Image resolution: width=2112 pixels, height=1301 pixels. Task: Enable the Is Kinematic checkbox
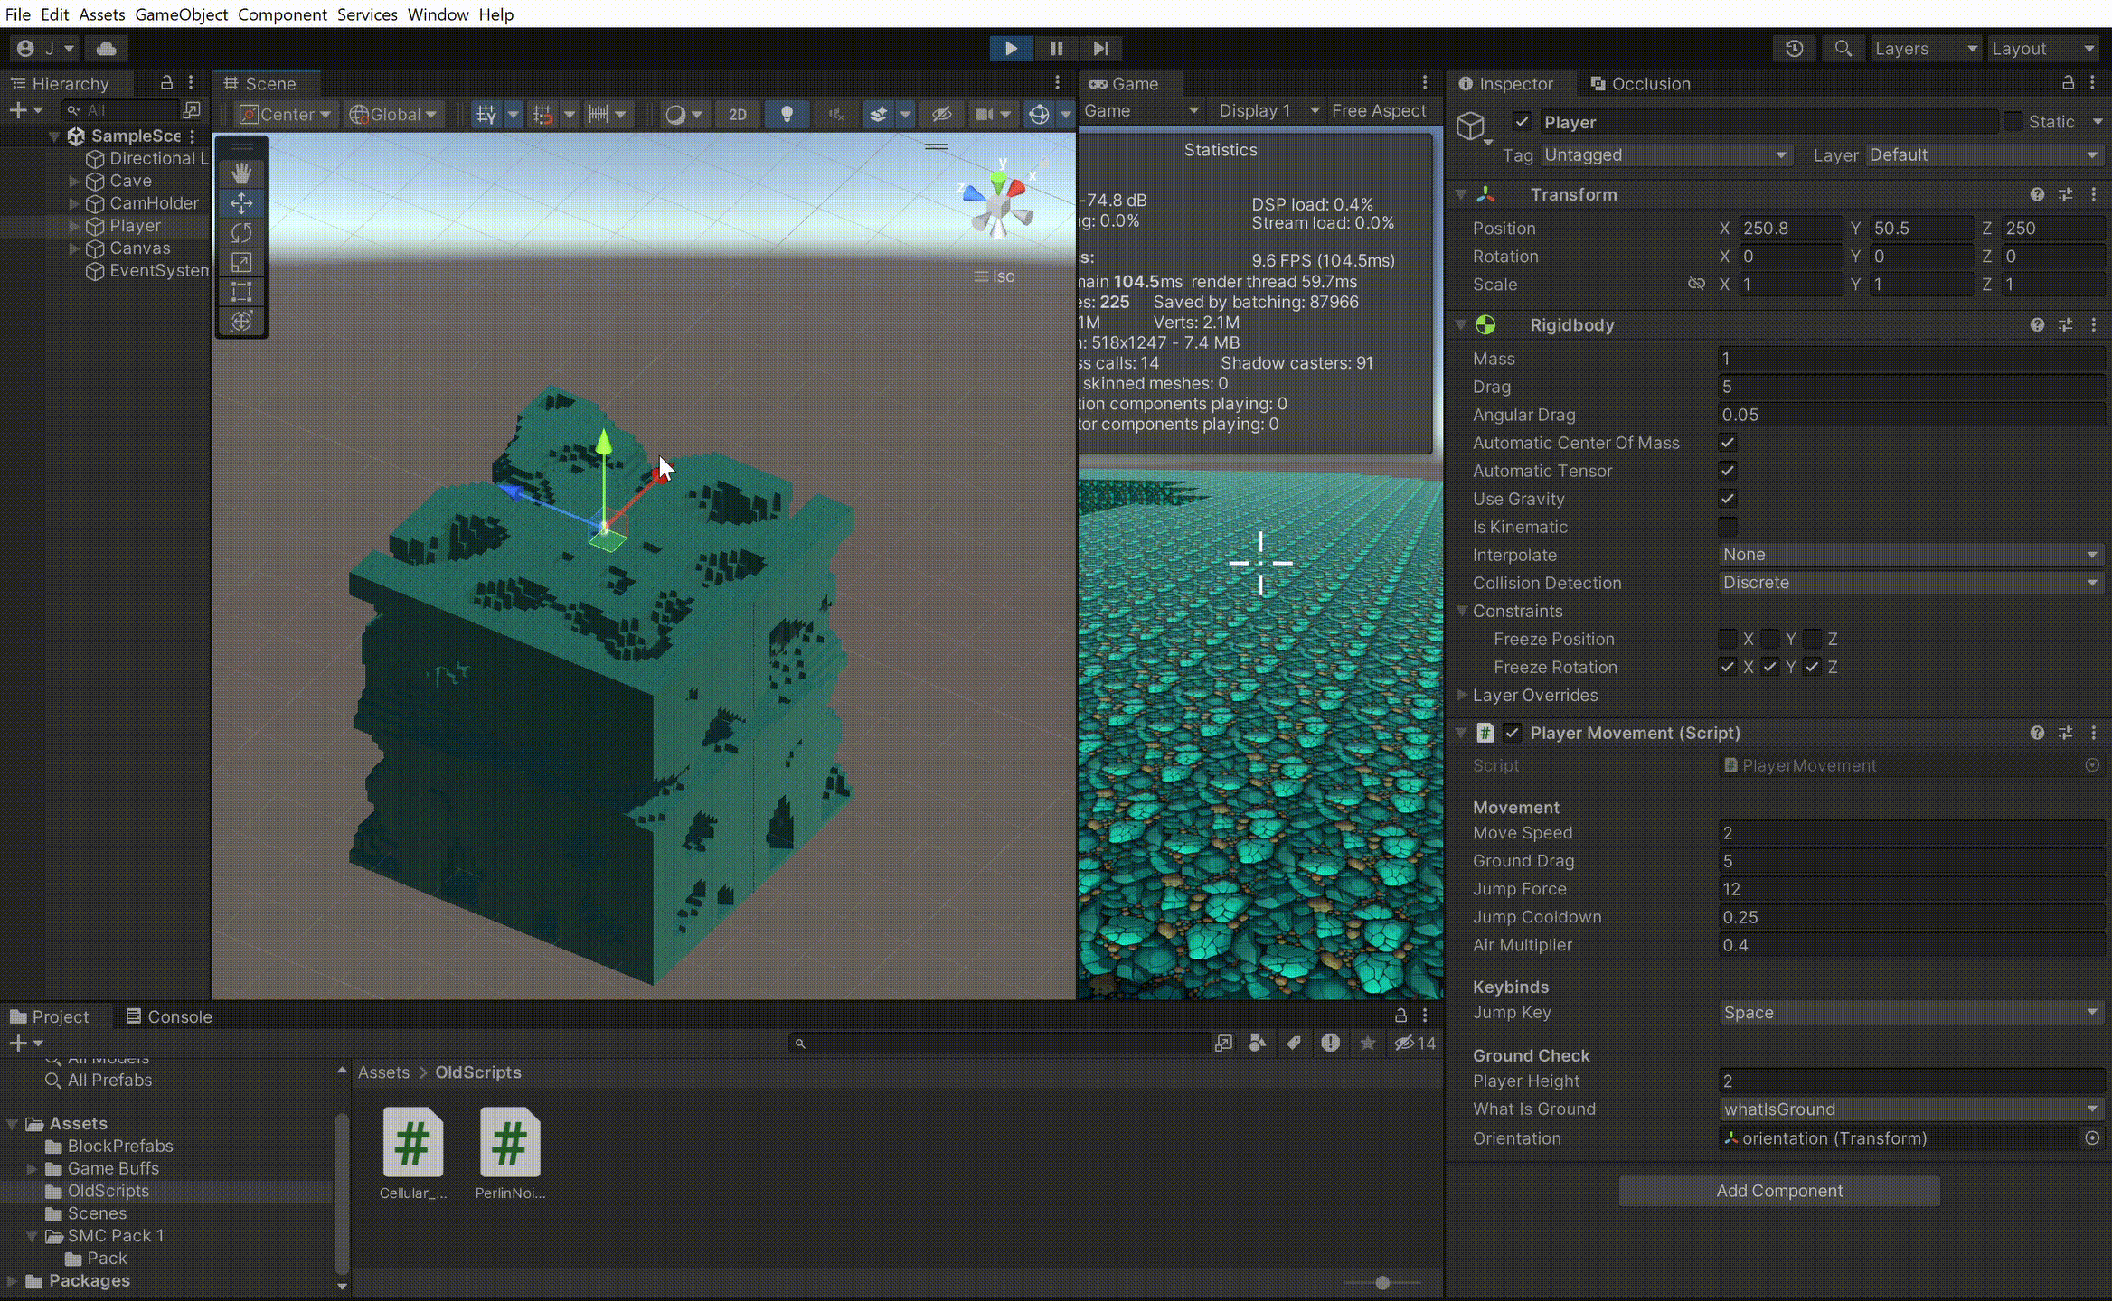(1728, 527)
